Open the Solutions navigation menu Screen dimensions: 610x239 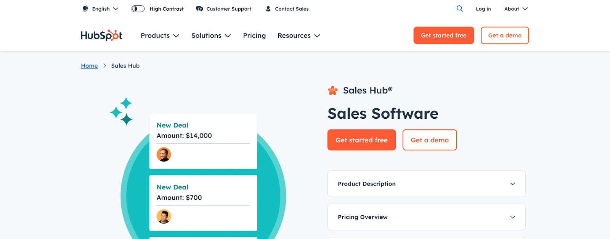(x=211, y=36)
